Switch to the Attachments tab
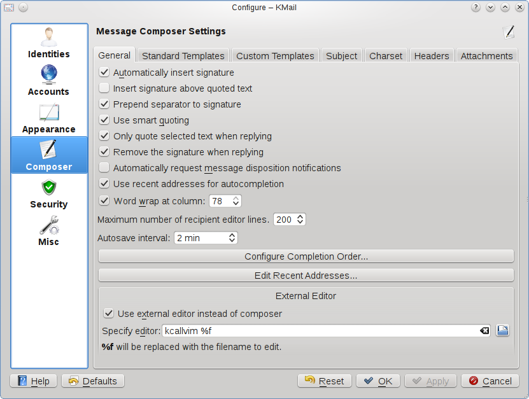The image size is (529, 399). pyautogui.click(x=486, y=55)
